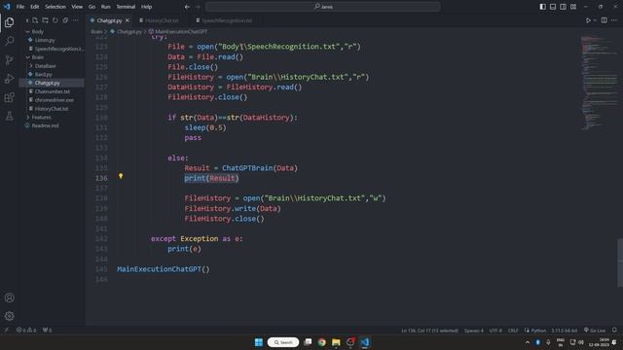Click the errors and warnings status indicator
The height and width of the screenshot is (350, 623).
tap(26, 331)
